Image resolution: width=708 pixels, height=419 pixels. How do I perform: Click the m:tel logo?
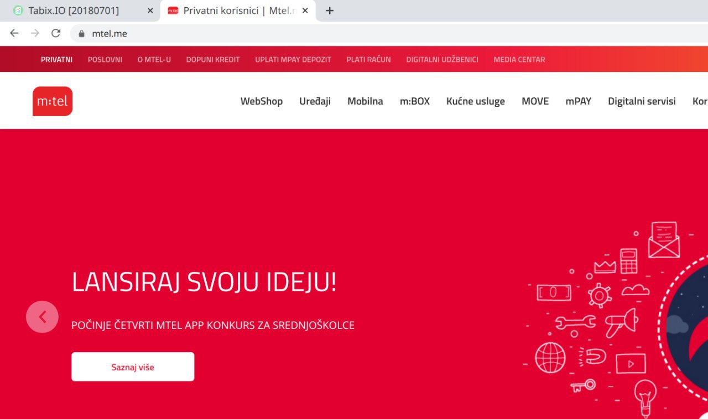[53, 101]
